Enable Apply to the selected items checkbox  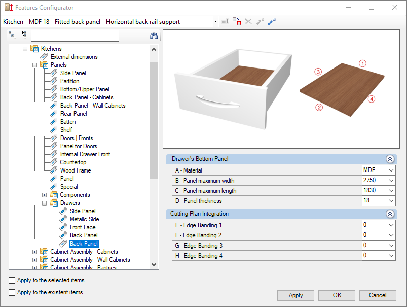tap(12, 280)
